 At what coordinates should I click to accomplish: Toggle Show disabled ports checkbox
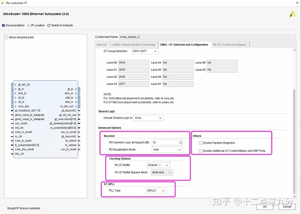6,37
